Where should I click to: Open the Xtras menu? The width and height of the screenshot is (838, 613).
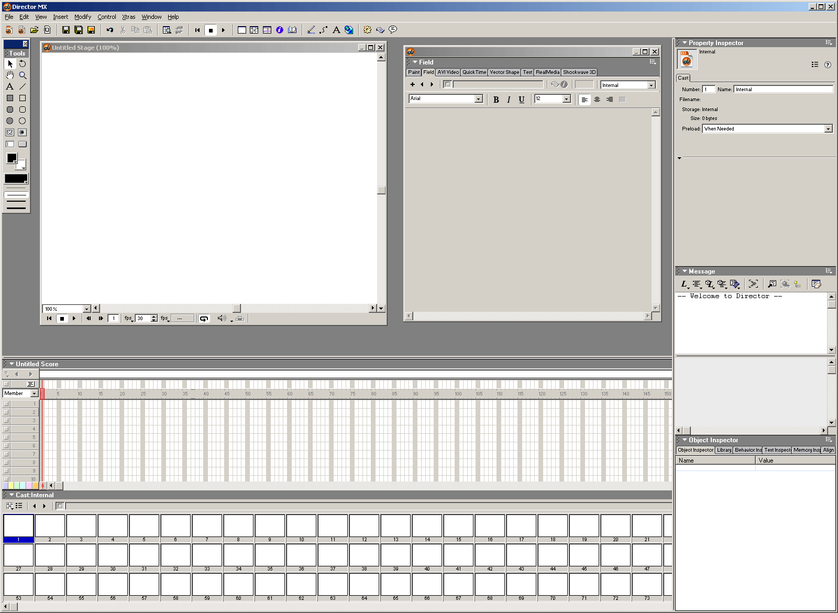point(129,17)
